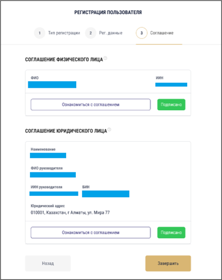
Task: Finish registration with Завершить button
Action: click(x=168, y=263)
